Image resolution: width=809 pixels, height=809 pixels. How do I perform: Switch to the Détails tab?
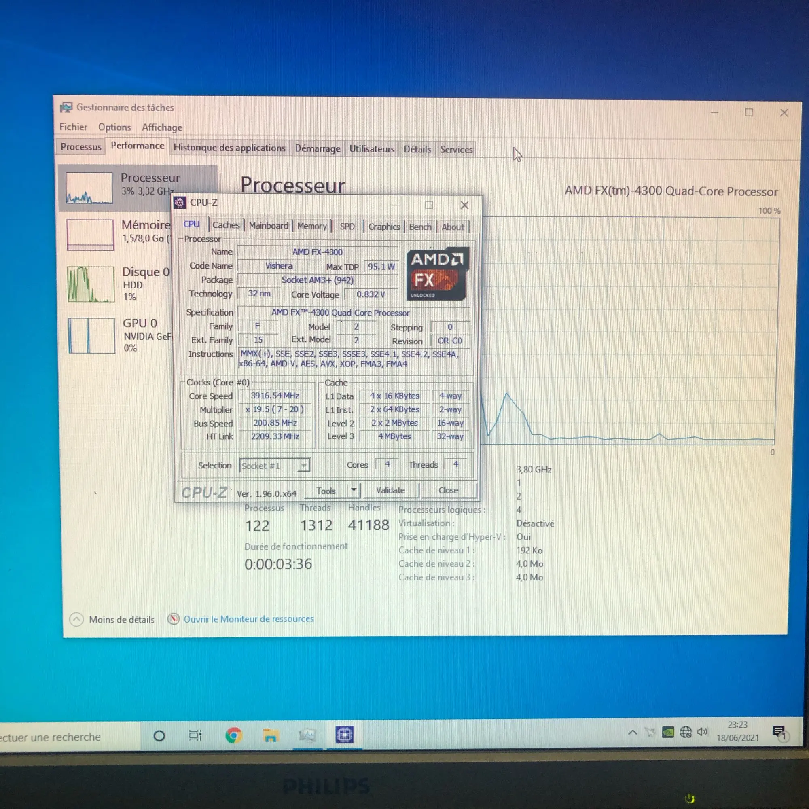coord(417,150)
